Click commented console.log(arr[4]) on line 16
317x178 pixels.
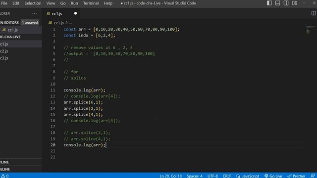pyautogui.click(x=92, y=121)
